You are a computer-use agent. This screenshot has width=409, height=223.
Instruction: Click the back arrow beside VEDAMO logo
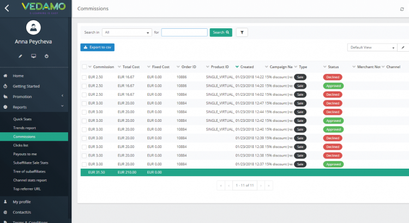coord(7,8)
